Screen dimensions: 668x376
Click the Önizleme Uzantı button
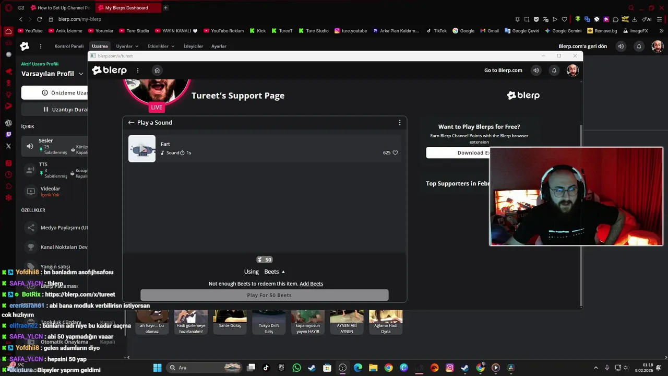pos(54,92)
